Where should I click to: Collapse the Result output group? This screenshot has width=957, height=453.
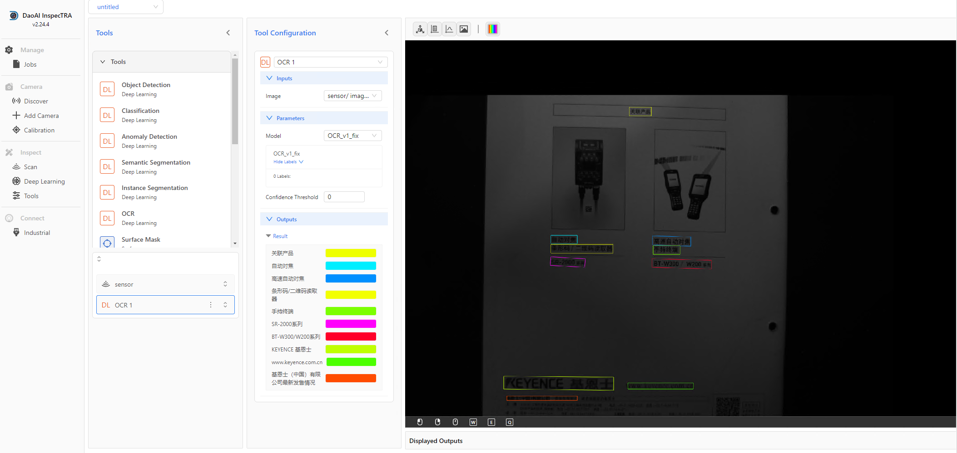268,236
